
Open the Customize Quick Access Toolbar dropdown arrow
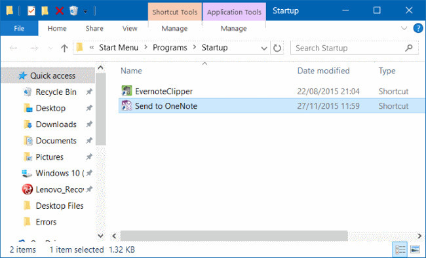pos(85,11)
